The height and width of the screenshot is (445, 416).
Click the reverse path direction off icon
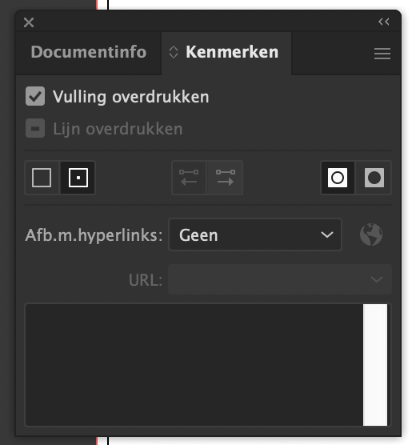coord(189,178)
